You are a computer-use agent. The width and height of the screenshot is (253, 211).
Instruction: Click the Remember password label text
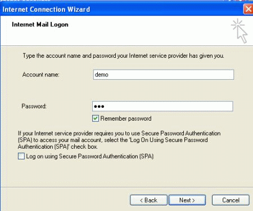pos(126,118)
